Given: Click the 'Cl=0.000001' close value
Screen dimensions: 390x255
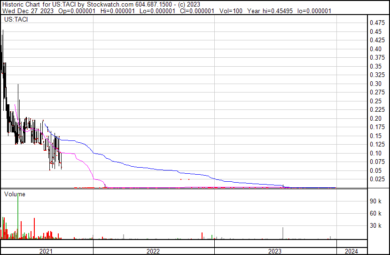Looking at the screenshot, I should (197, 11).
